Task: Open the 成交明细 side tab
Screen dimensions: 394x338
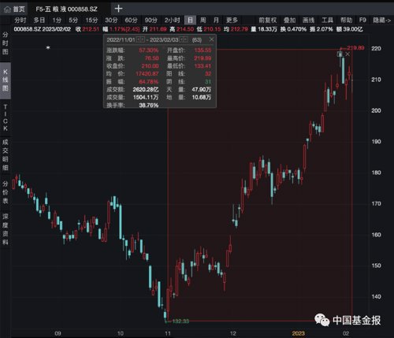Action: (x=6, y=155)
